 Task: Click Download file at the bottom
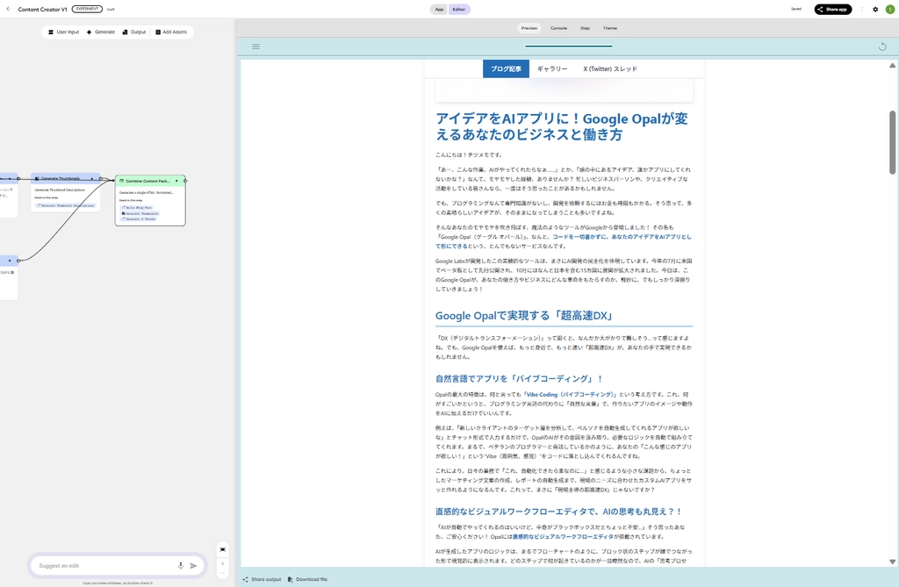tap(307, 579)
